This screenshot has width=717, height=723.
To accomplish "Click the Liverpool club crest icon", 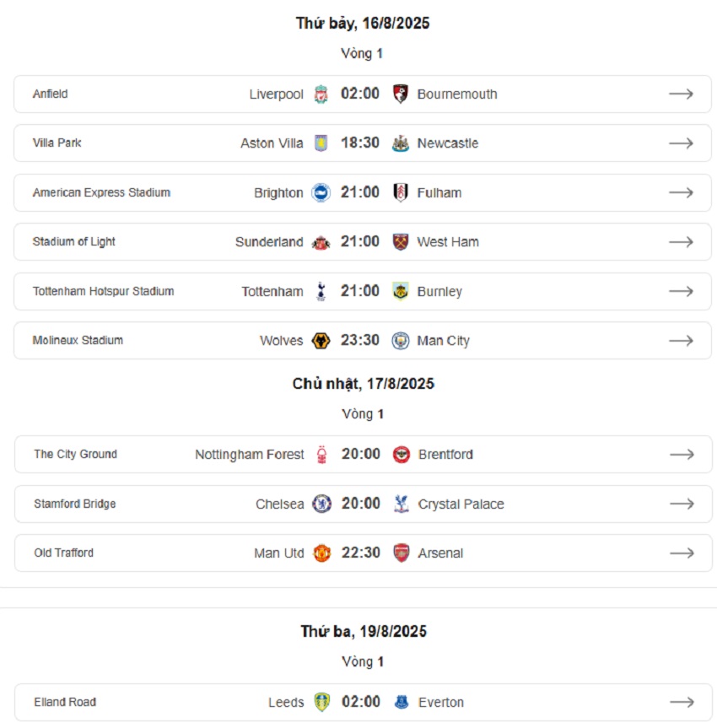I will [x=321, y=94].
